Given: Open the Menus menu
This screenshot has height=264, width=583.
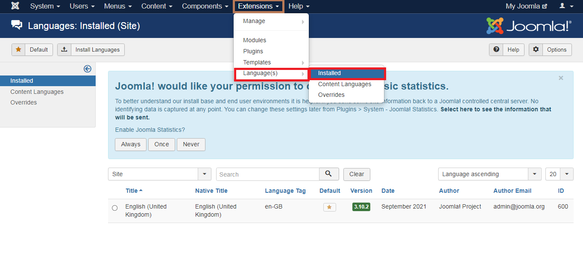Looking at the screenshot, I should coord(118,6).
